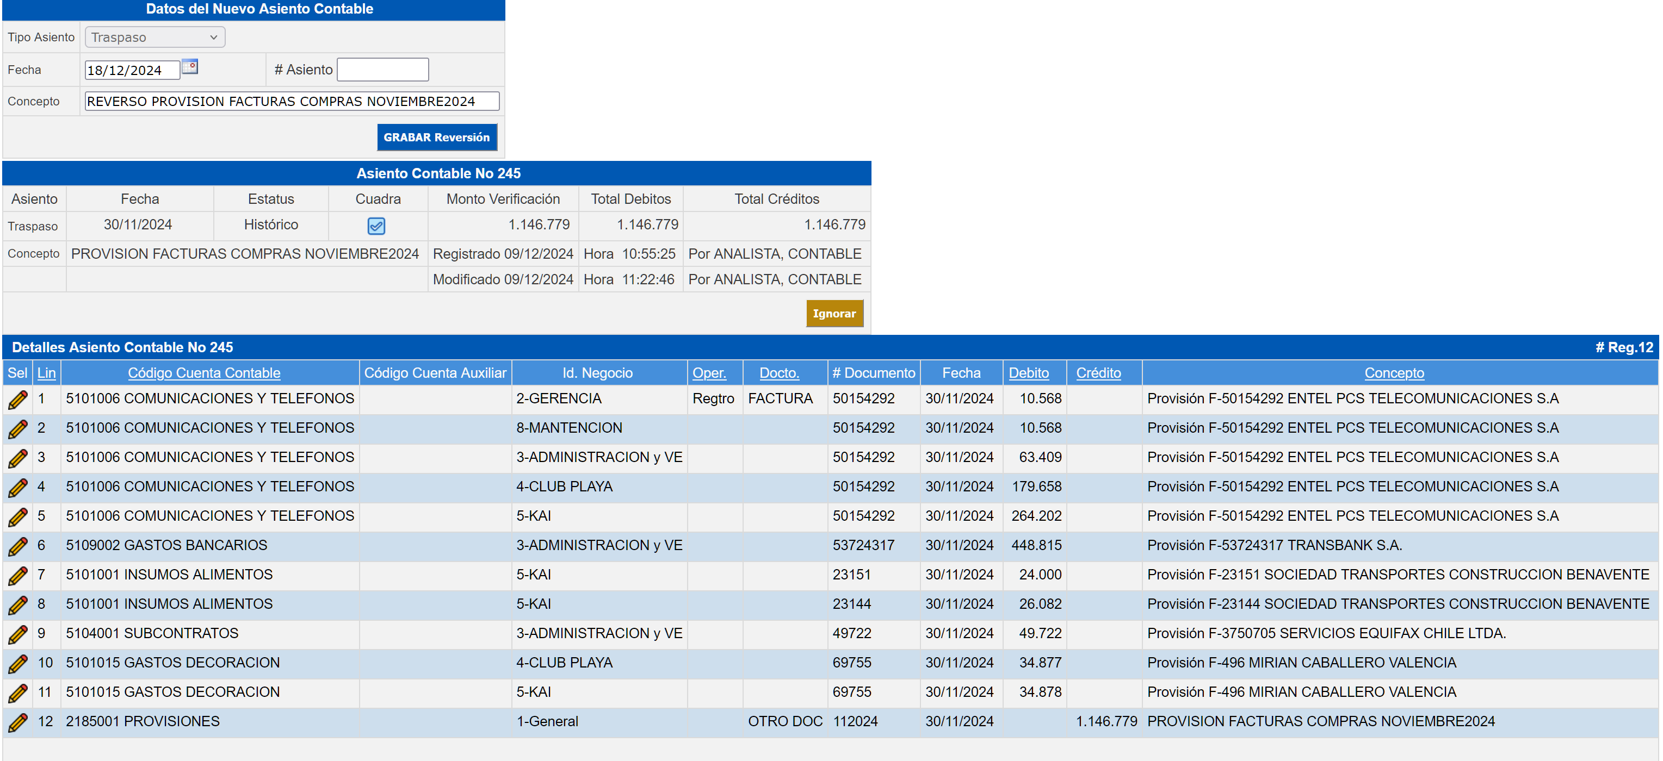Edit line 6 GASTOS BANCARIOS with pencil

pyautogui.click(x=17, y=546)
